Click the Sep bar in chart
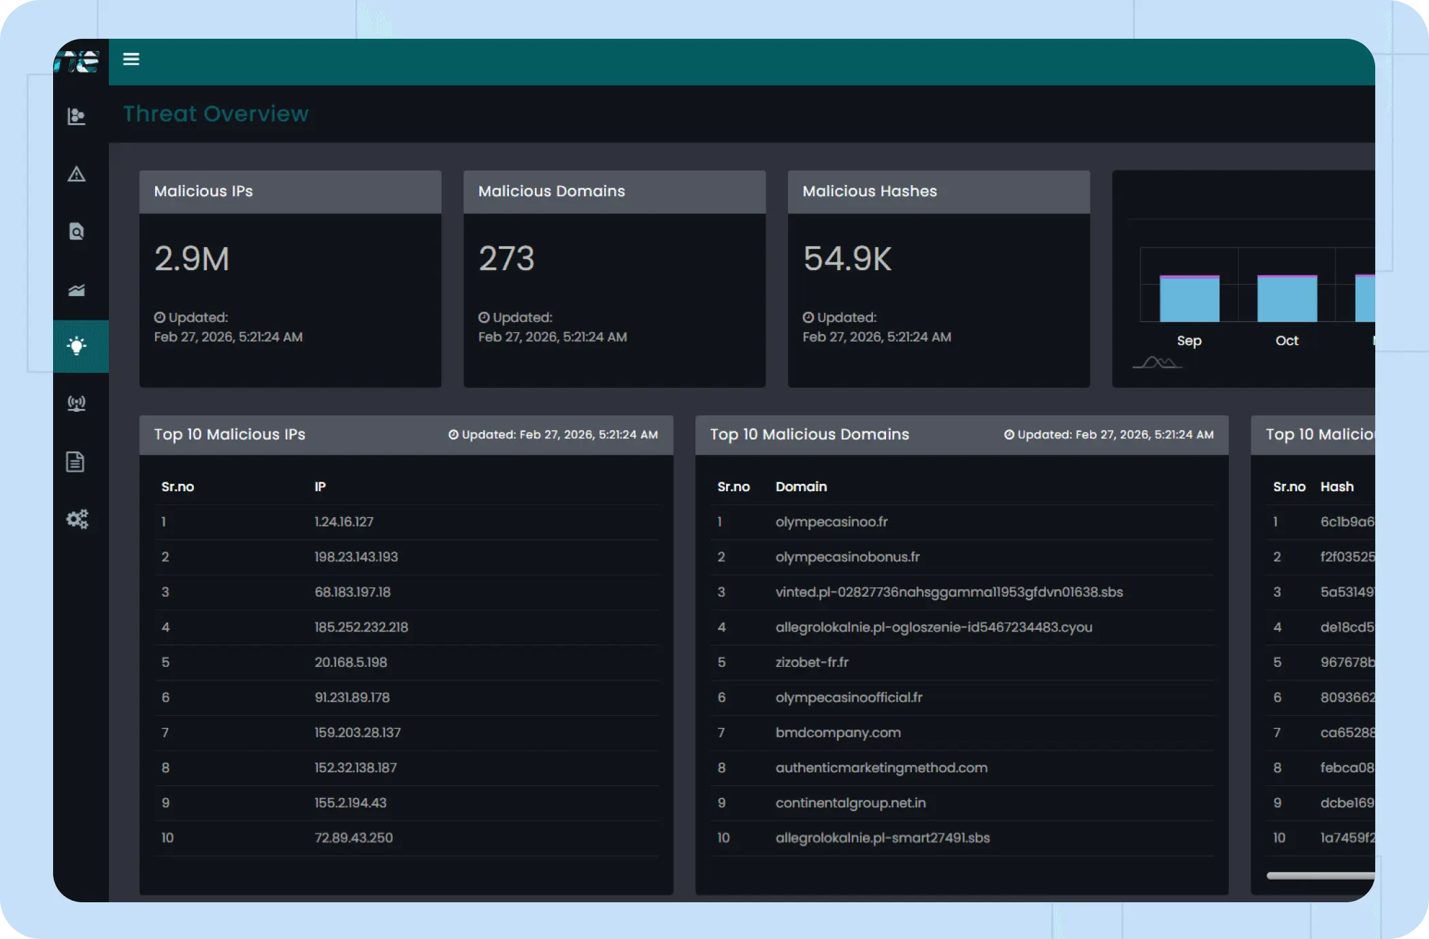This screenshot has height=939, width=1429. 1189,299
